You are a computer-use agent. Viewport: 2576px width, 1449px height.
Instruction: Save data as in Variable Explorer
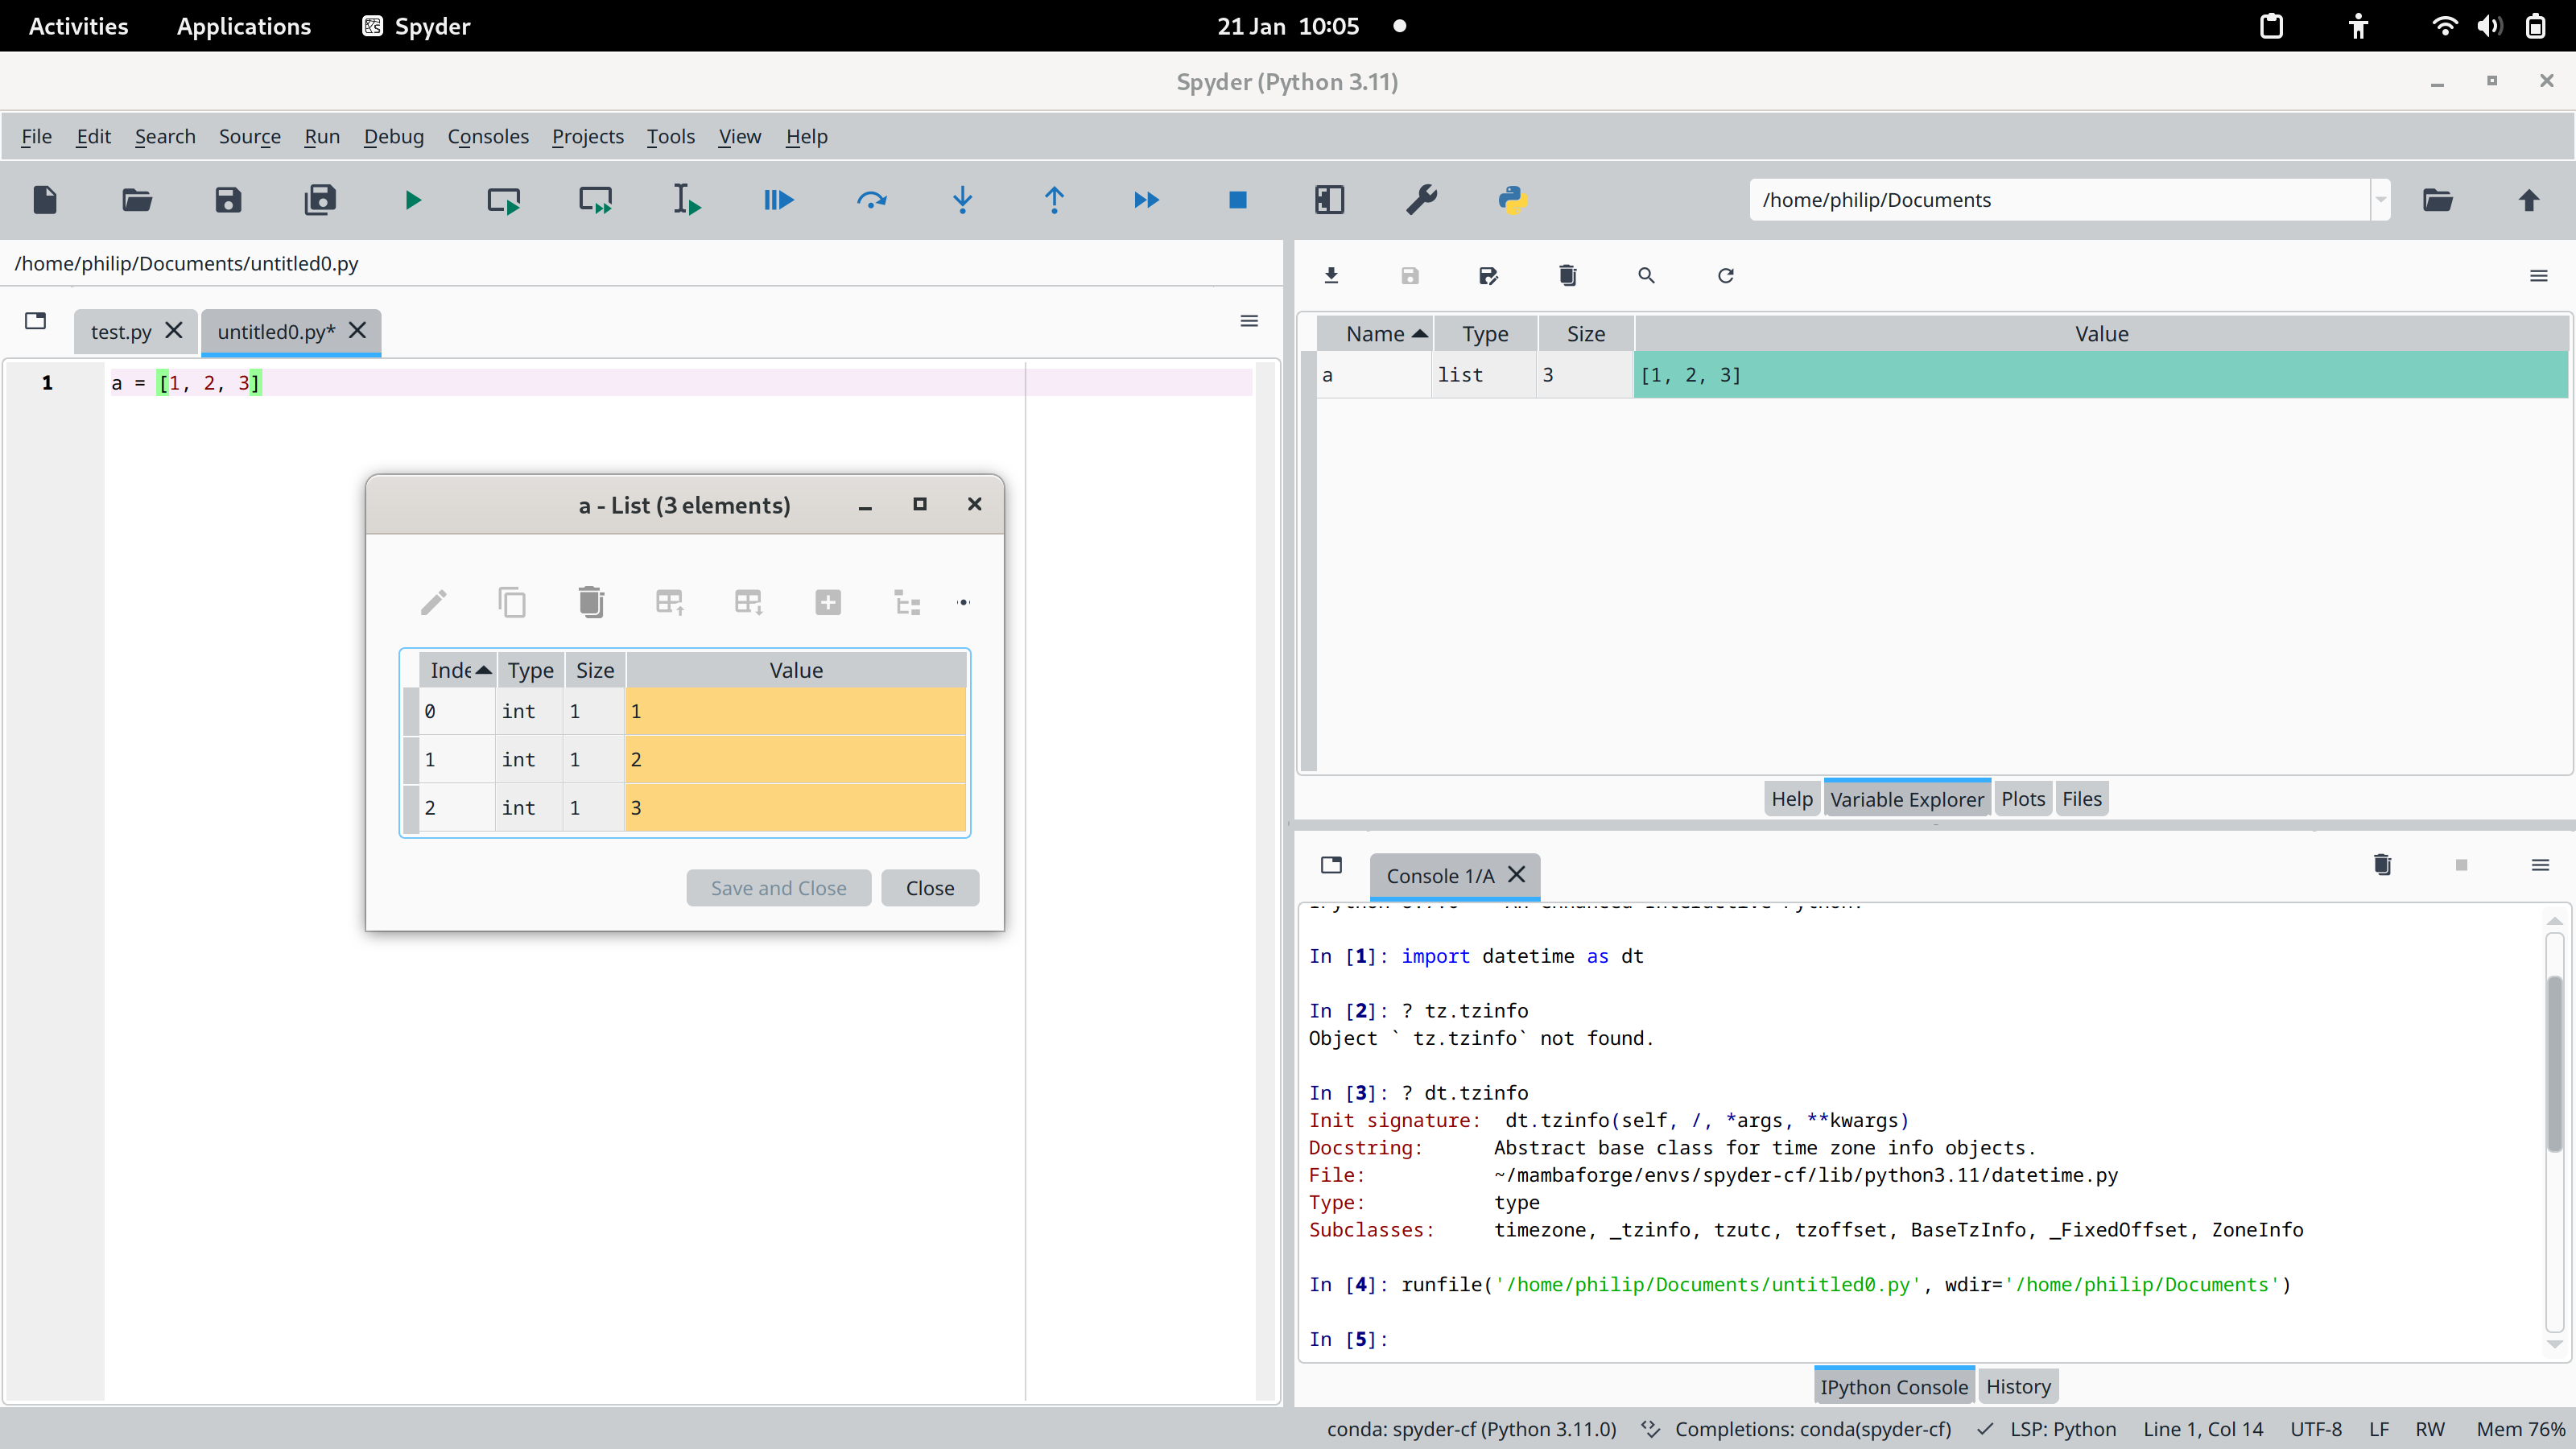[1488, 275]
